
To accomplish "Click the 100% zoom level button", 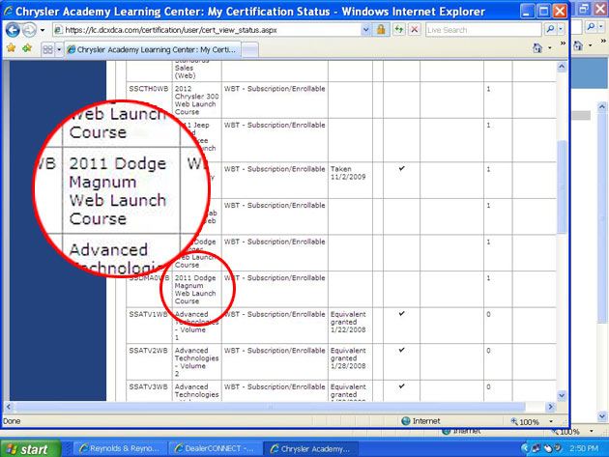I will point(525,421).
